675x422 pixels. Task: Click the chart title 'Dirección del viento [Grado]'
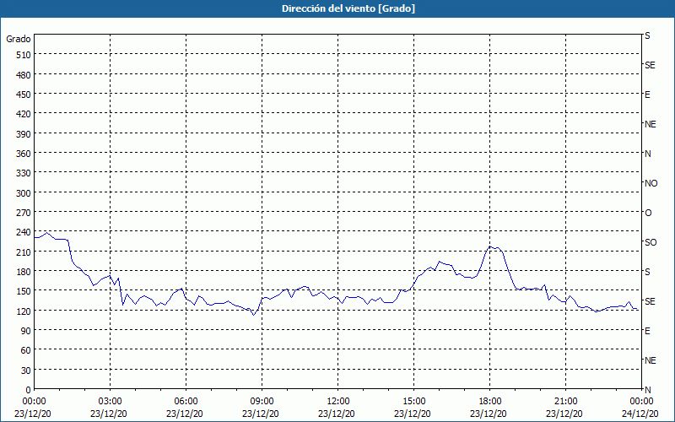click(x=348, y=8)
